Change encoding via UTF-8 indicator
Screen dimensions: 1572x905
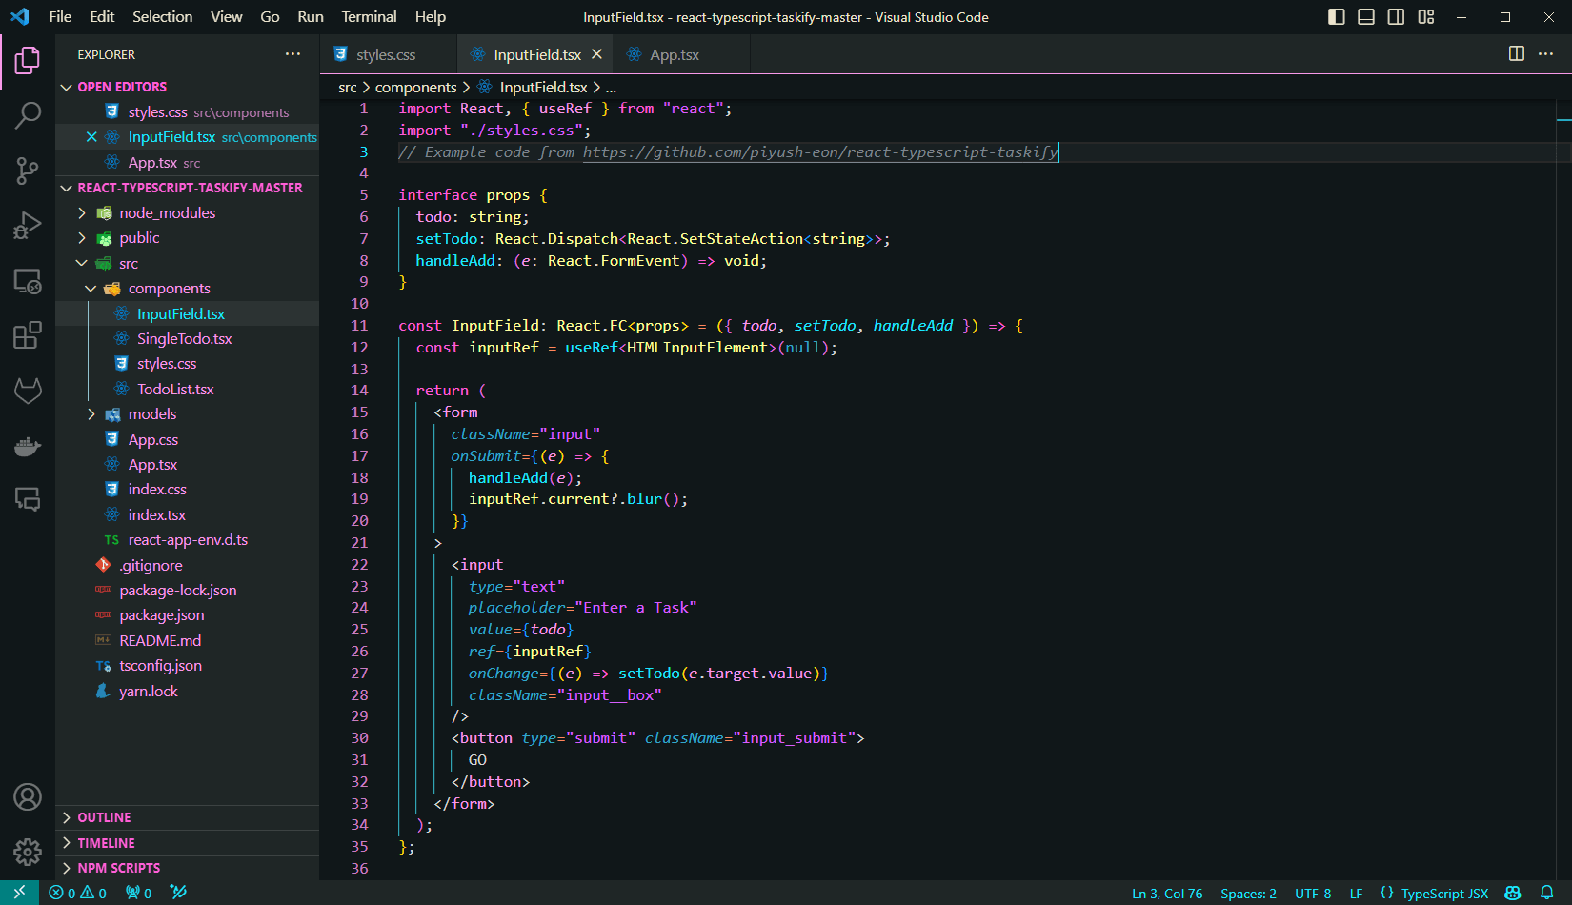pos(1313,894)
